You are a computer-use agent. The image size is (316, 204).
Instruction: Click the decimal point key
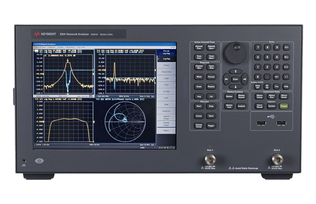tap(267, 77)
